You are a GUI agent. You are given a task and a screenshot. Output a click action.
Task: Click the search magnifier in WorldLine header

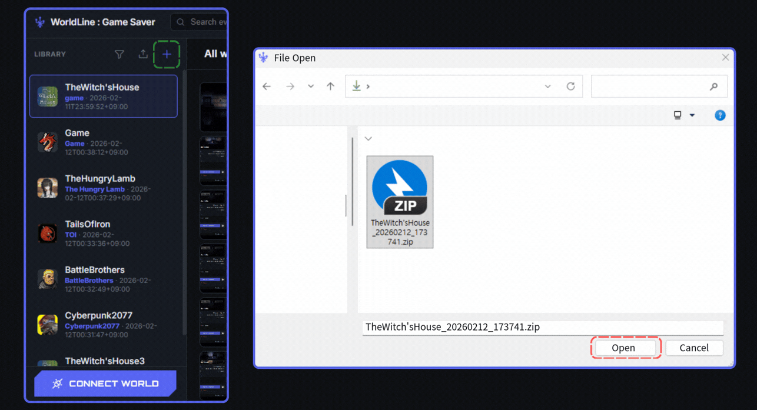(x=181, y=22)
